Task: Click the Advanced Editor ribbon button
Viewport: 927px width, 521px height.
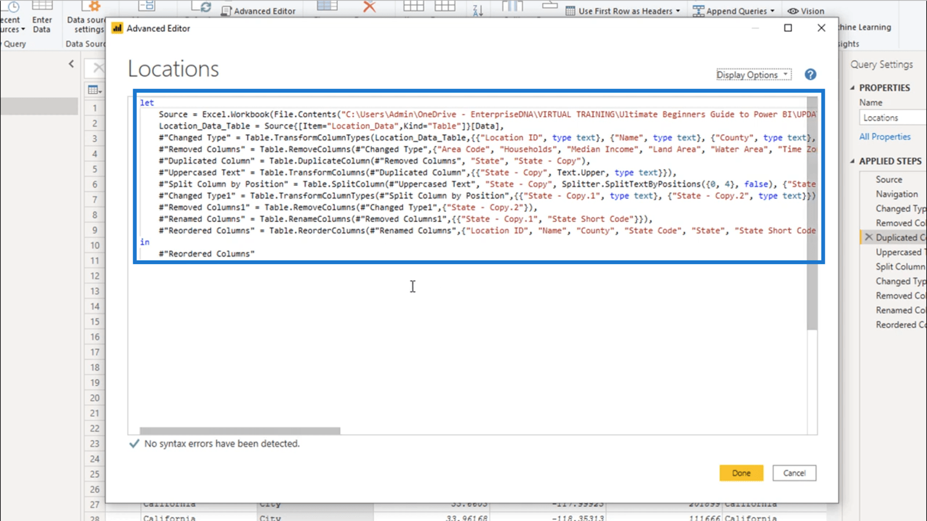Action: coord(258,11)
